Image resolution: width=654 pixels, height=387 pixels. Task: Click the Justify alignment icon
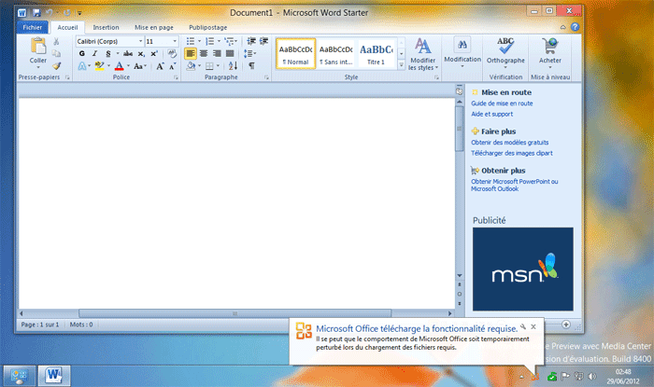[x=230, y=54]
